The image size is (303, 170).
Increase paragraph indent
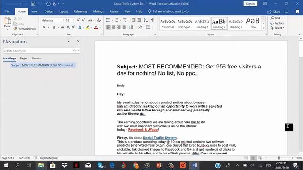click(139, 20)
